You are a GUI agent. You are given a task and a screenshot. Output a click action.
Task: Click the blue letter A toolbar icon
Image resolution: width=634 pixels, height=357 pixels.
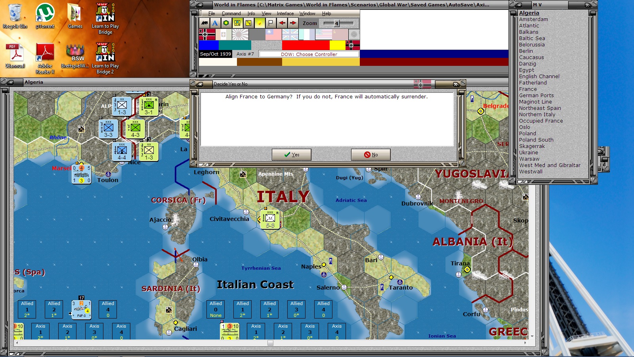click(x=215, y=23)
